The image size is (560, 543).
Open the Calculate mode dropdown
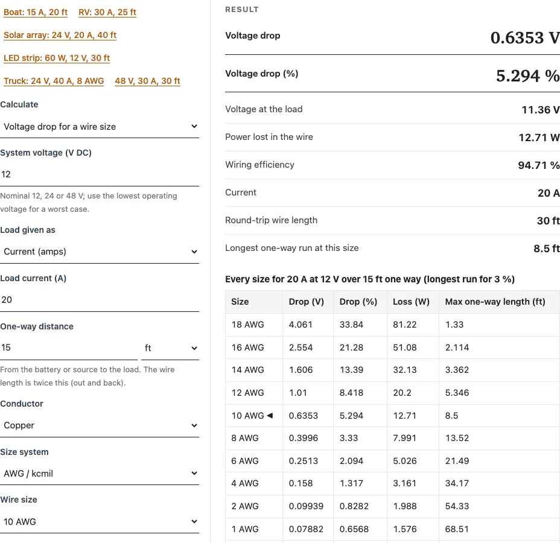(x=100, y=127)
